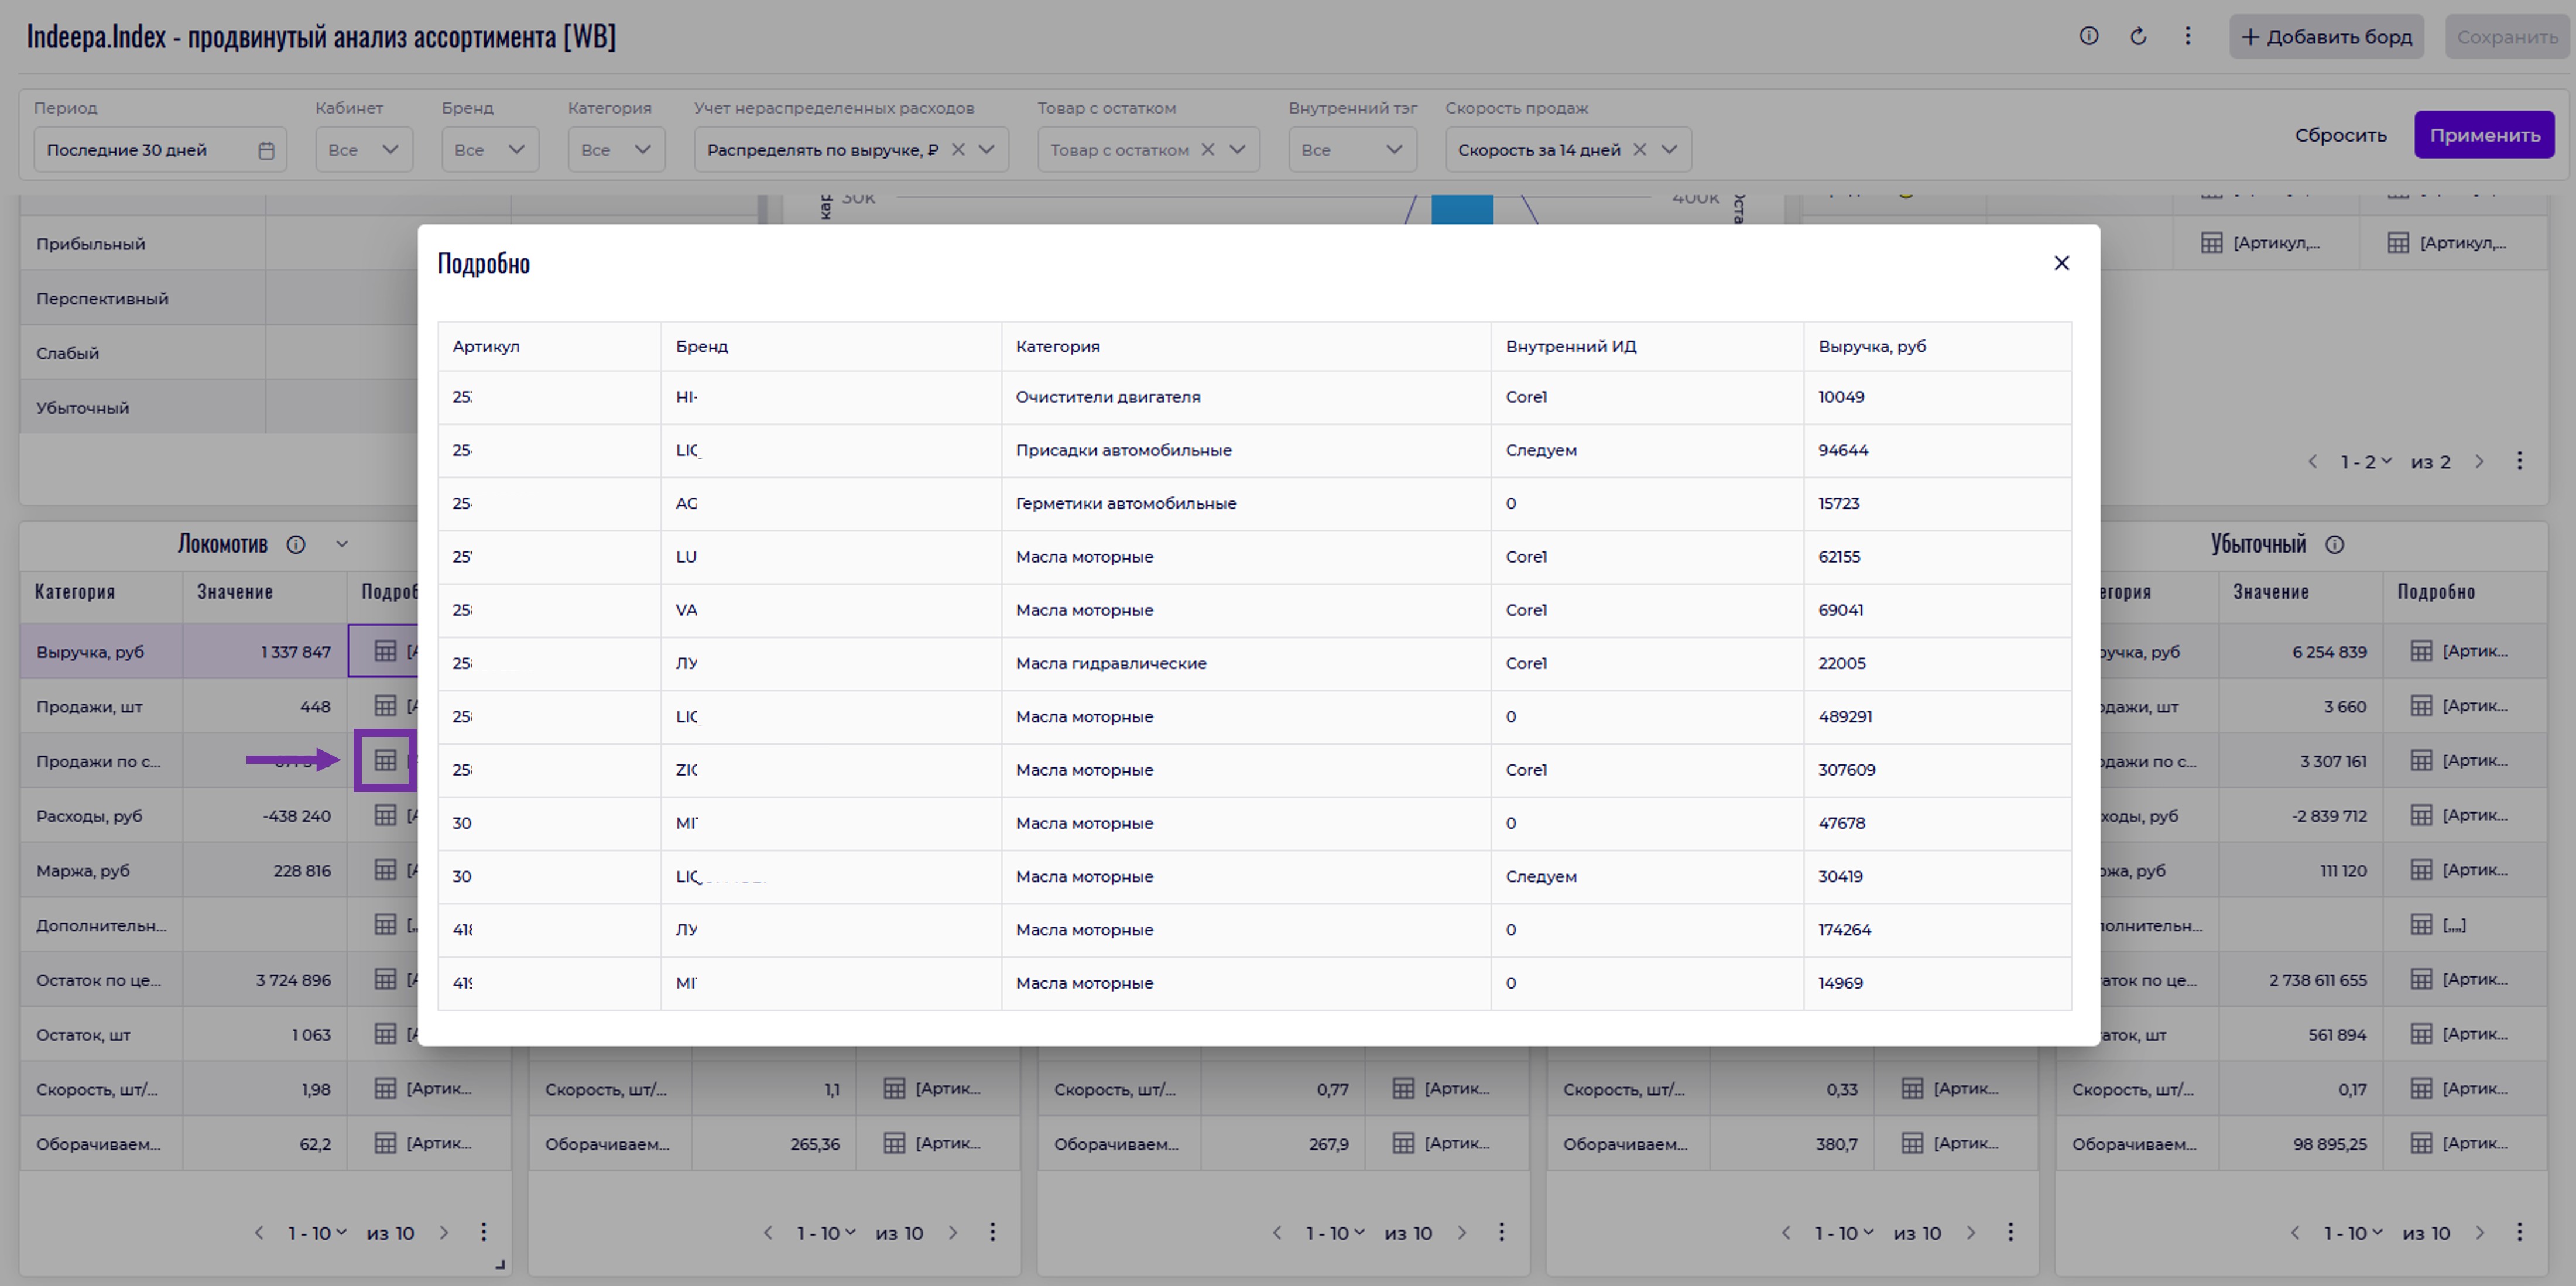Click the refresh icon in header
The width and height of the screenshot is (2576, 1286).
tap(2138, 36)
